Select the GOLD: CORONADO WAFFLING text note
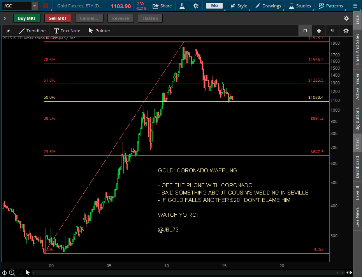The height and width of the screenshot is (277, 362). tap(198, 170)
